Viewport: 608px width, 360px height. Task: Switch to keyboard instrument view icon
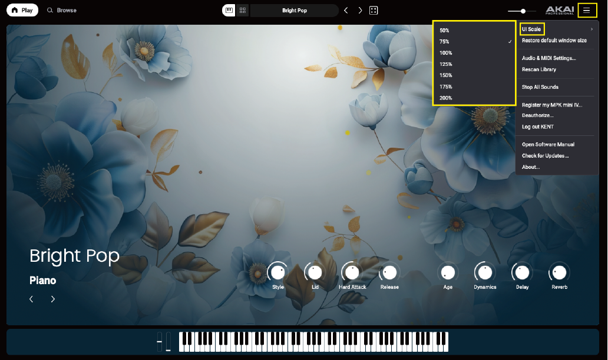pos(229,11)
